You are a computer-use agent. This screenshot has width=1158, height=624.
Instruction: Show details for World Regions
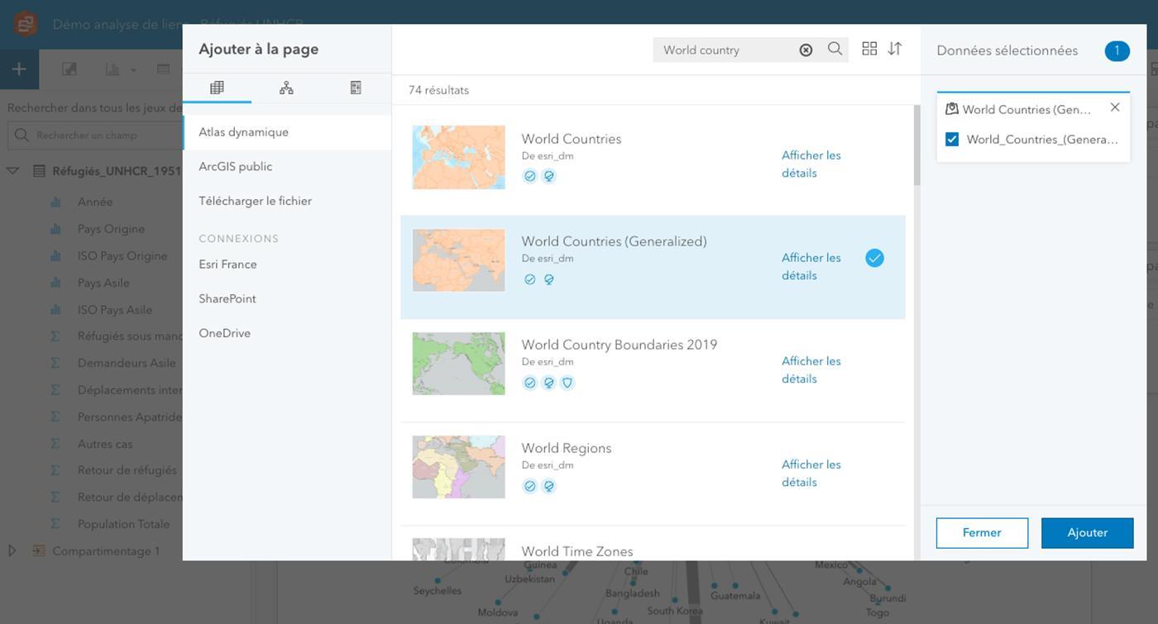pos(811,473)
